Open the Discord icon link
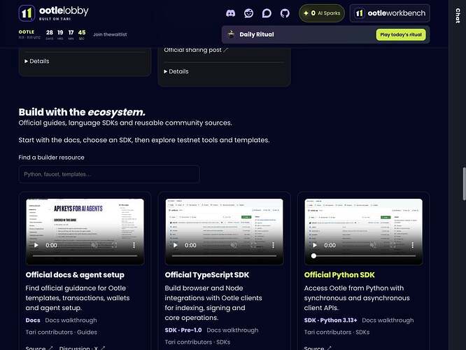This screenshot has height=350, width=466. coord(230,13)
